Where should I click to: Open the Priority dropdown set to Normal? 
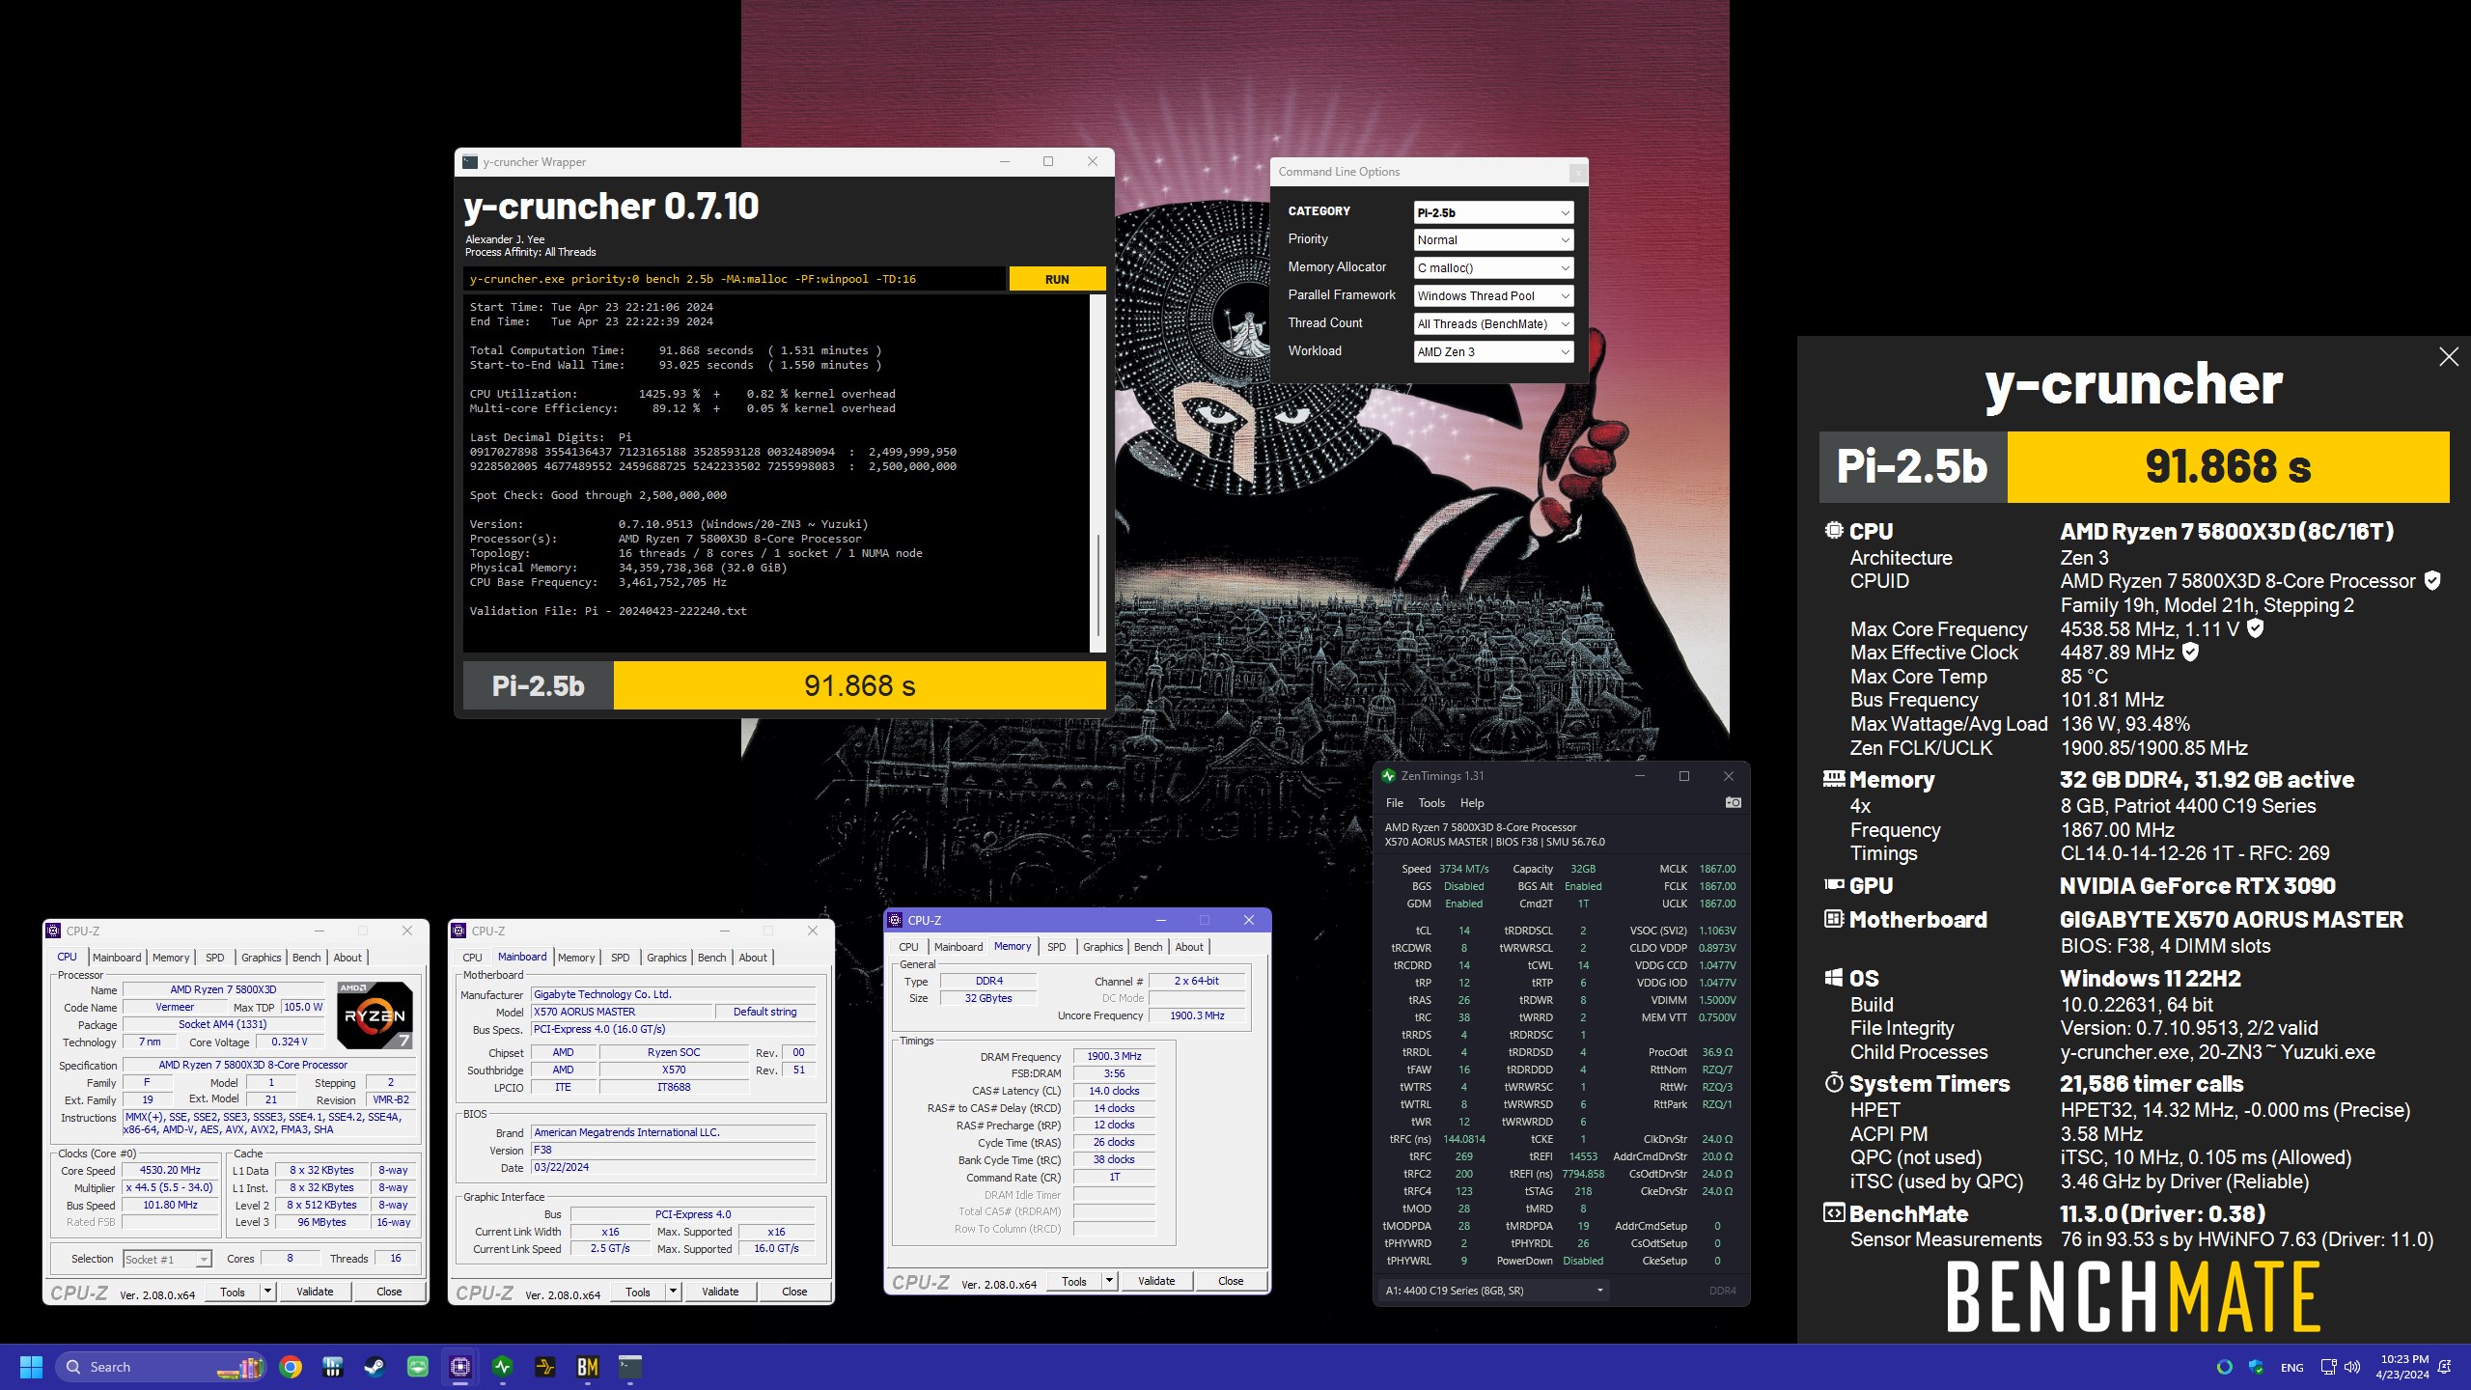pyautogui.click(x=1493, y=240)
